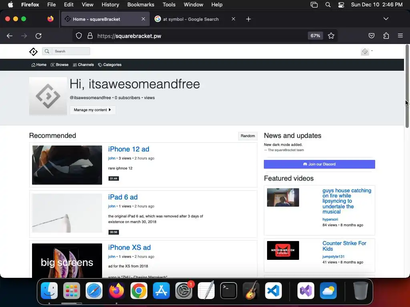Open GarageBand from the Dock
Screen dimensions: 410x307
click(x=251, y=291)
